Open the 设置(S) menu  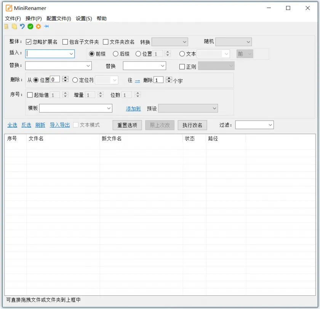[x=84, y=19]
